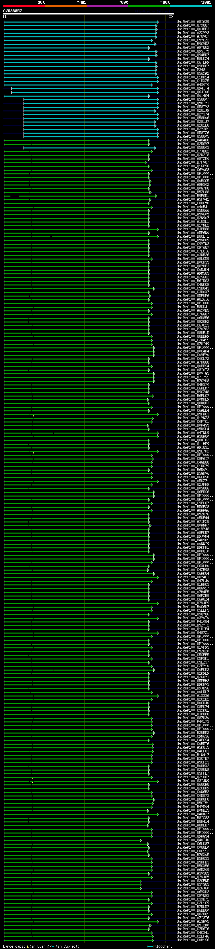Select label UniRef100_B8LKZ4
The width and height of the screenshot is (215, 949).
pos(193,59)
